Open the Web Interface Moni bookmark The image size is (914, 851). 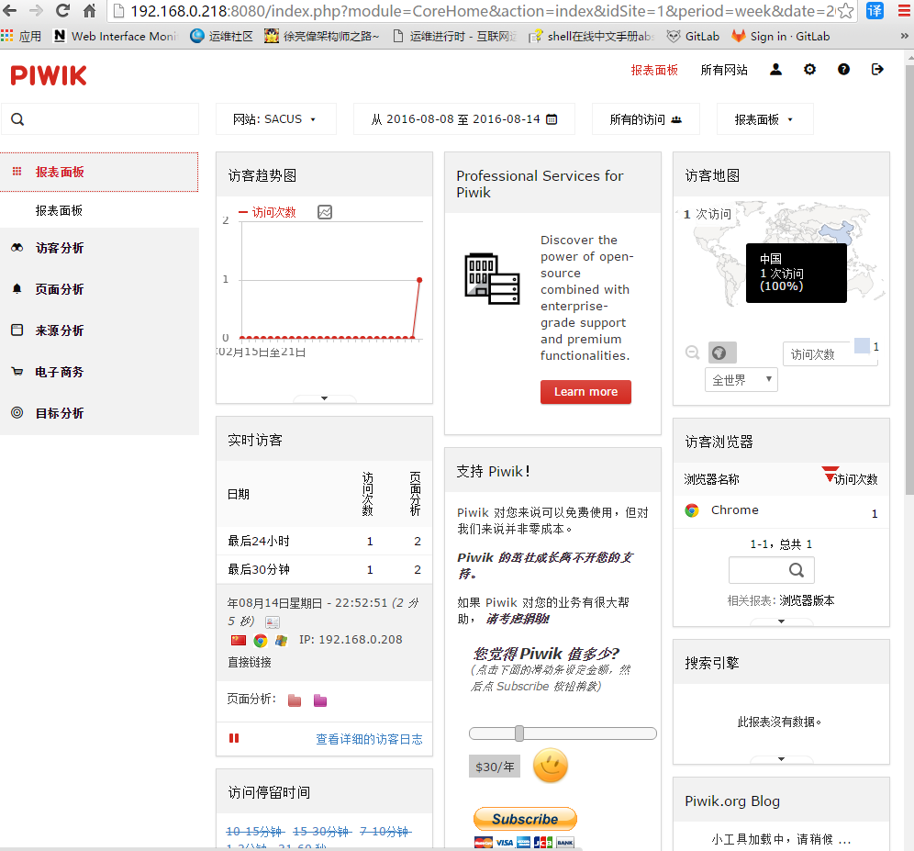pos(115,36)
